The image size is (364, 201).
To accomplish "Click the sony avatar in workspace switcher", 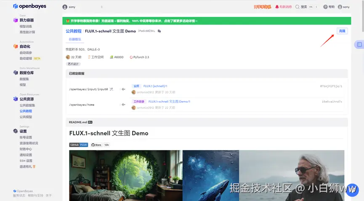I will pos(65,7).
